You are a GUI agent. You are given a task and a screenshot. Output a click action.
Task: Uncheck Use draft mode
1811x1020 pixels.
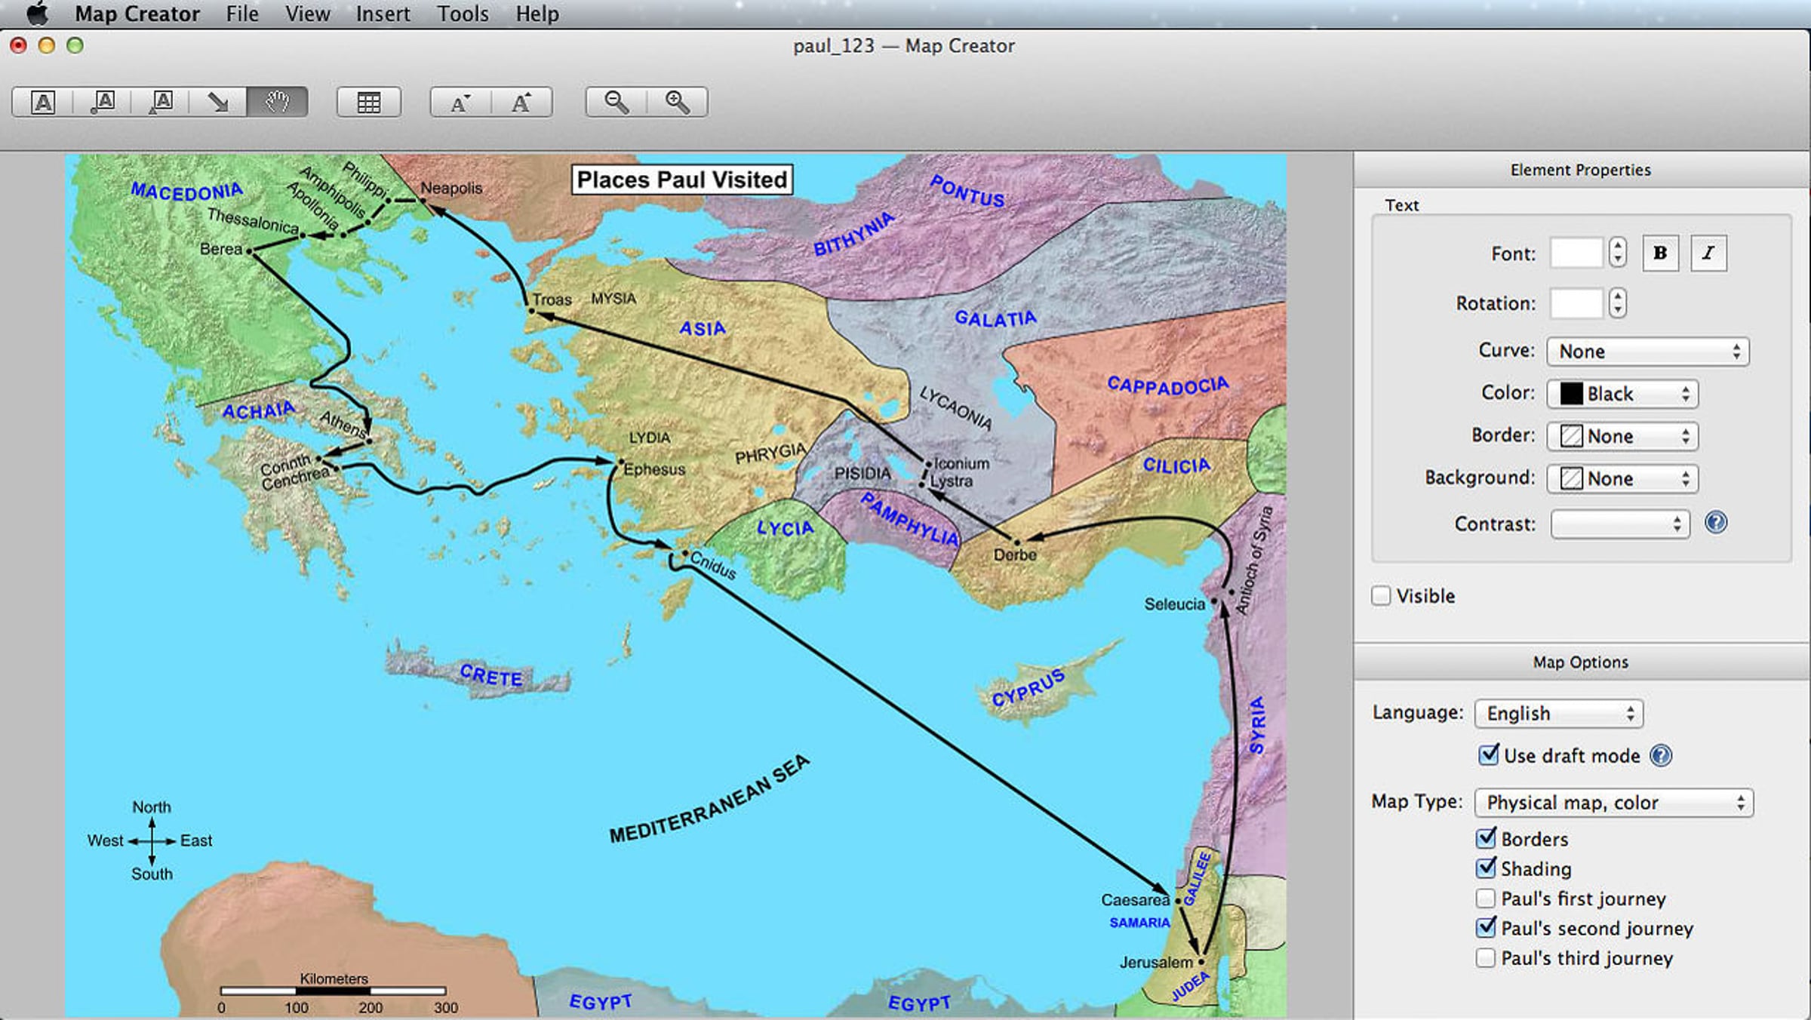tap(1488, 755)
